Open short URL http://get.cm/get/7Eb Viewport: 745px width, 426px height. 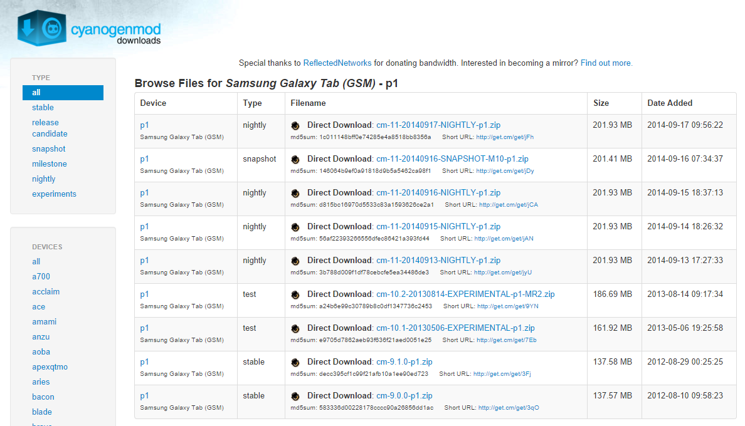click(507, 340)
